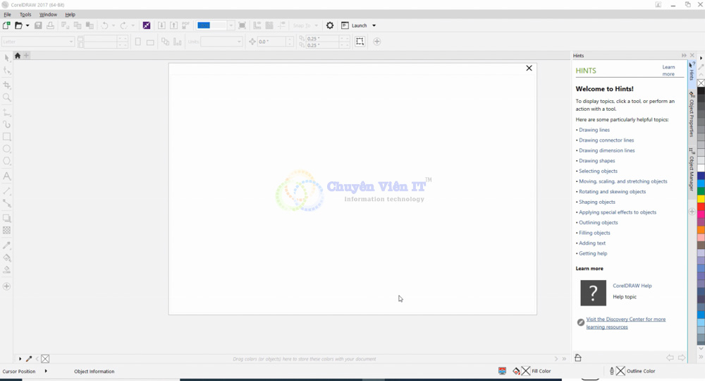Switch to the Object Properties docker tab
705x381 pixels.
point(692,114)
